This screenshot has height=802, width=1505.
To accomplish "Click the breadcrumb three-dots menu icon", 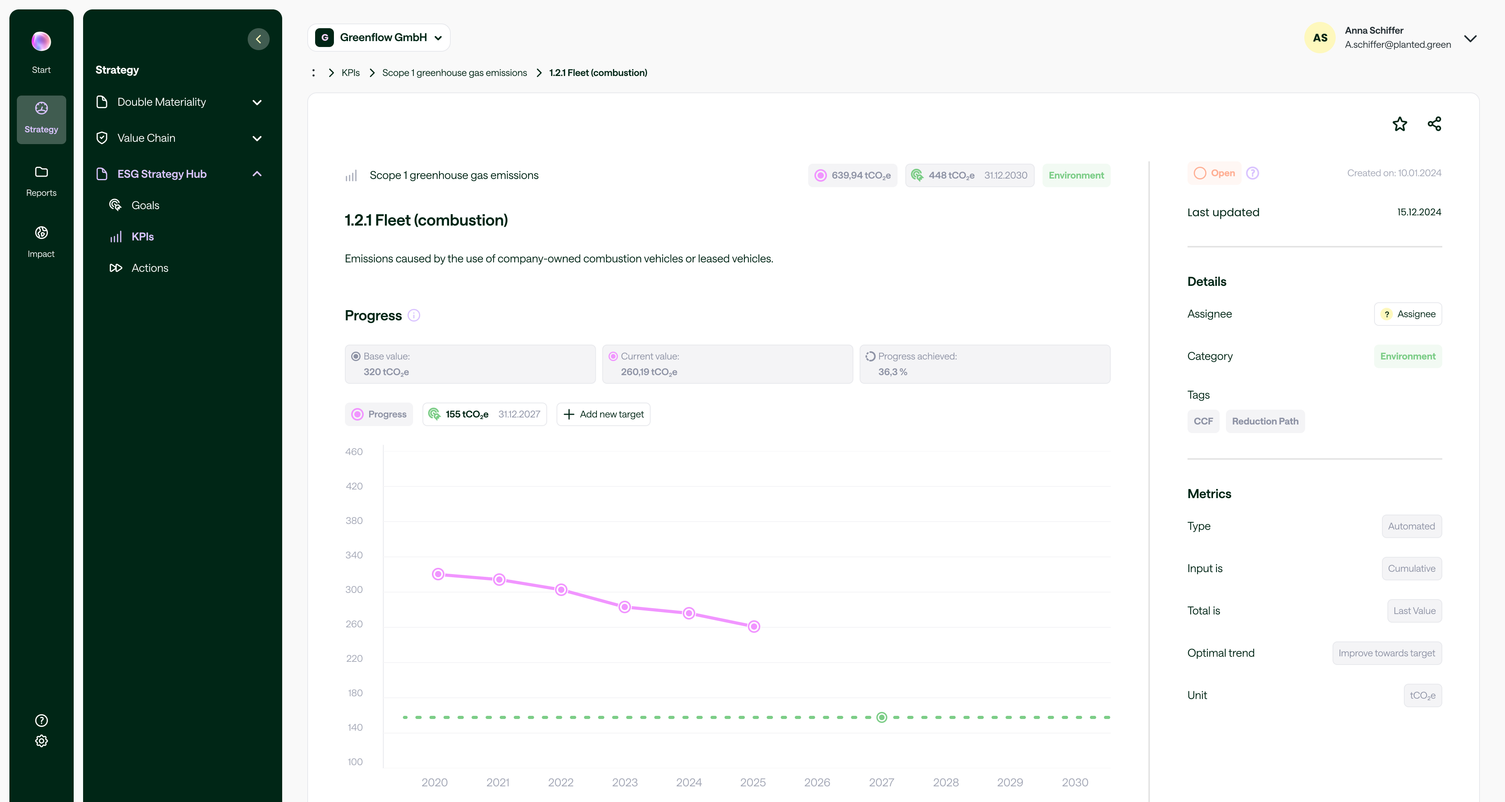I will 314,72.
